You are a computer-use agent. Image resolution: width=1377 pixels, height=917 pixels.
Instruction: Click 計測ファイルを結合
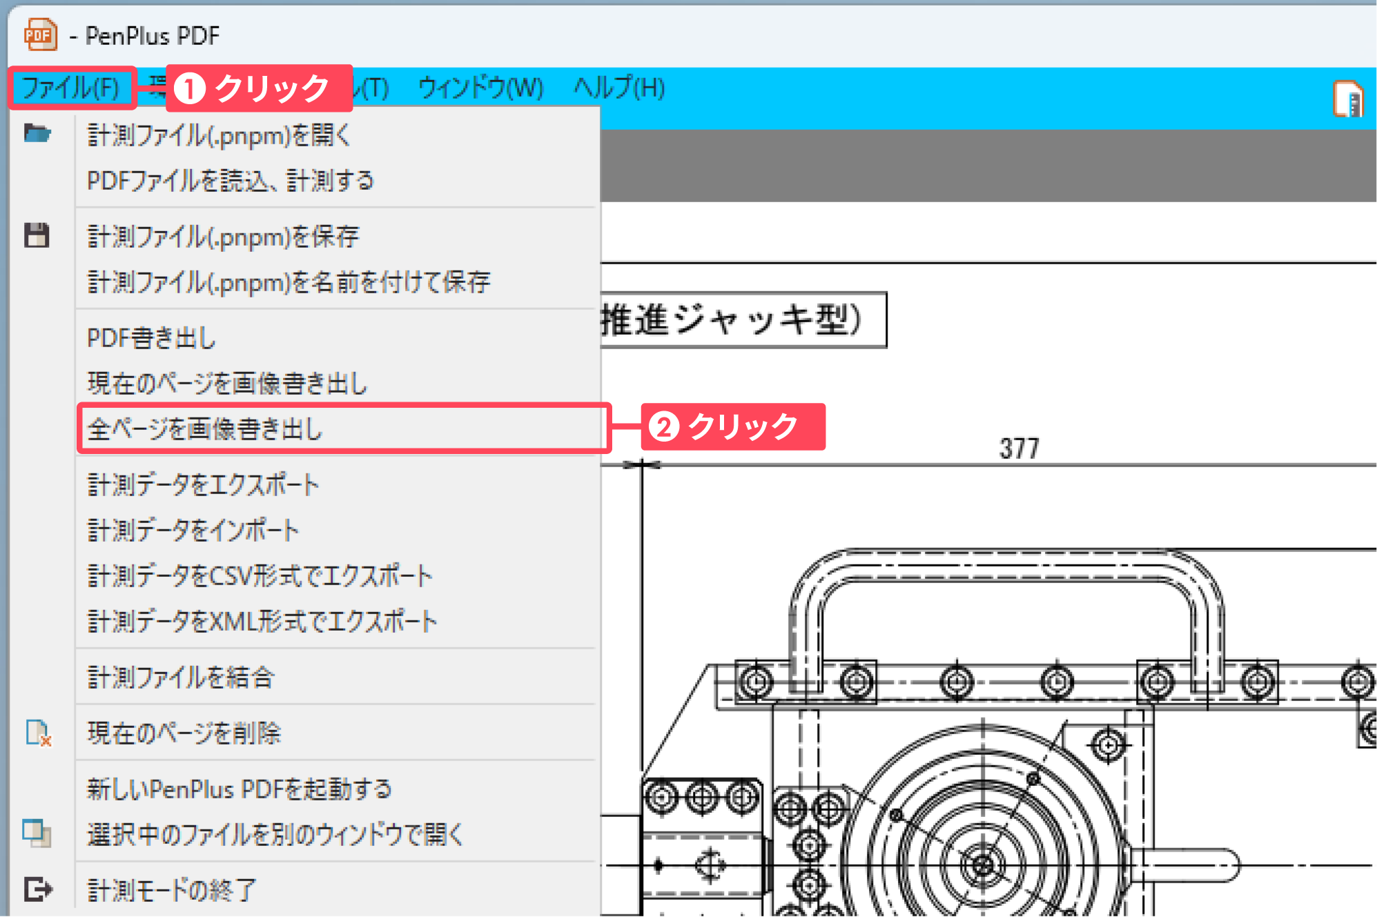(x=181, y=678)
